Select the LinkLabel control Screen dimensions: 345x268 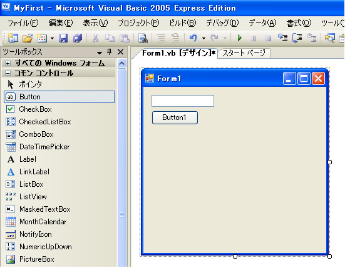tap(59, 172)
